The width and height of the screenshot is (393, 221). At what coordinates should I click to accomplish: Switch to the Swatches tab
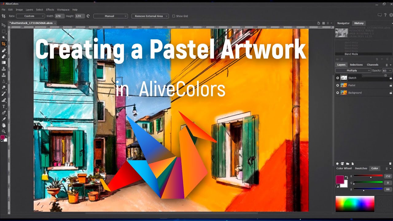361,169
